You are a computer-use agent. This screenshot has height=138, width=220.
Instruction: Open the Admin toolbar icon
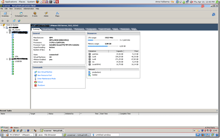click(46, 14)
